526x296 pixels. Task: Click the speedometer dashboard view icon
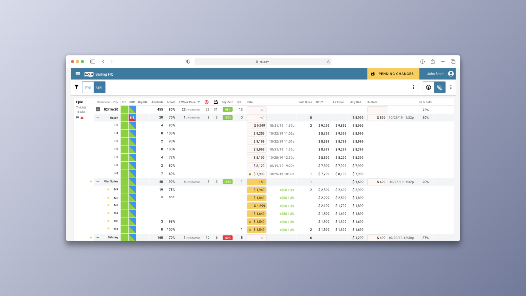click(x=428, y=87)
